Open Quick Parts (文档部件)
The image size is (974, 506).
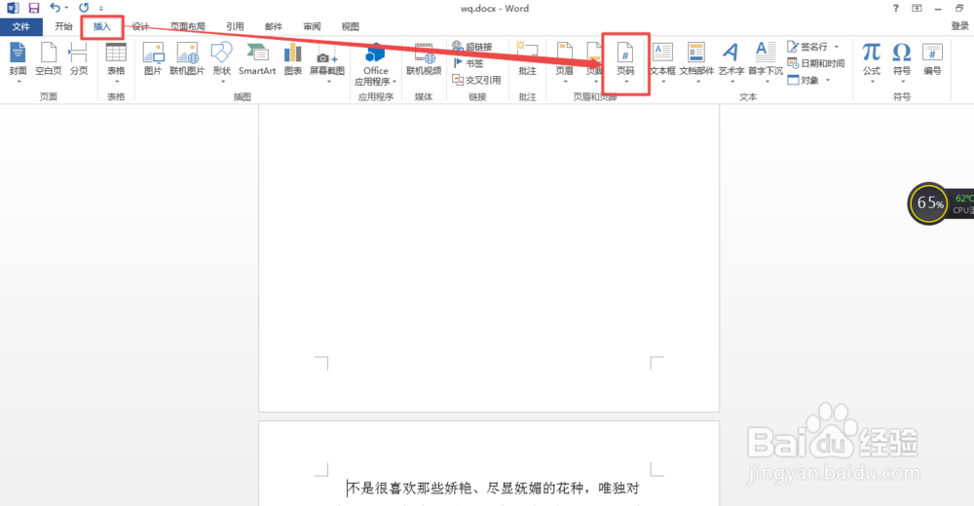(696, 62)
